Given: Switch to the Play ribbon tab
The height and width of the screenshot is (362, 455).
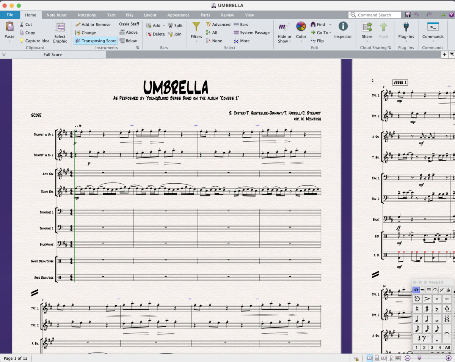Looking at the screenshot, I should (130, 15).
